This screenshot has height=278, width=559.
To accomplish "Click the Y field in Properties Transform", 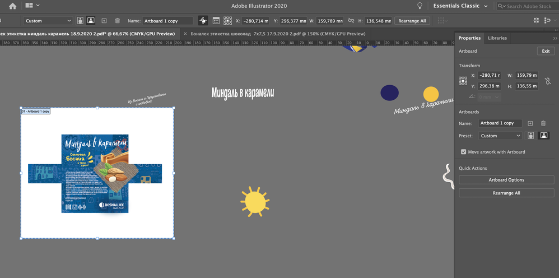I will [490, 86].
